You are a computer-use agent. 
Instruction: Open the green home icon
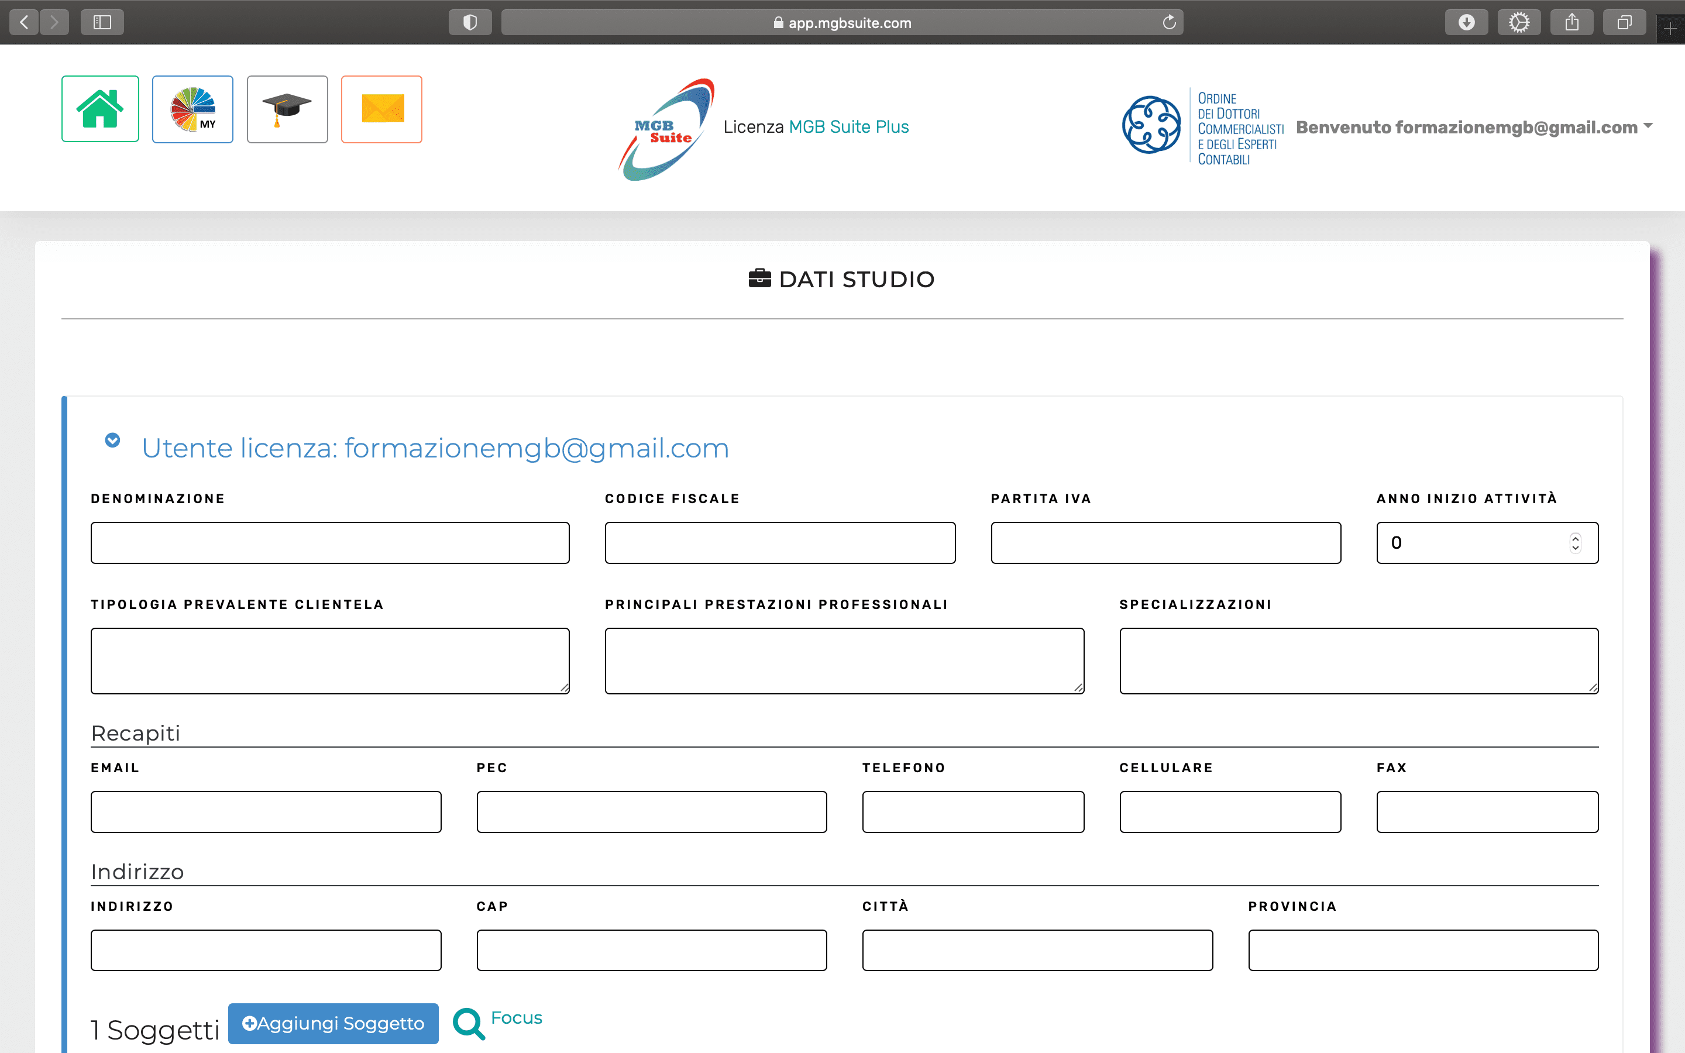tap(100, 109)
